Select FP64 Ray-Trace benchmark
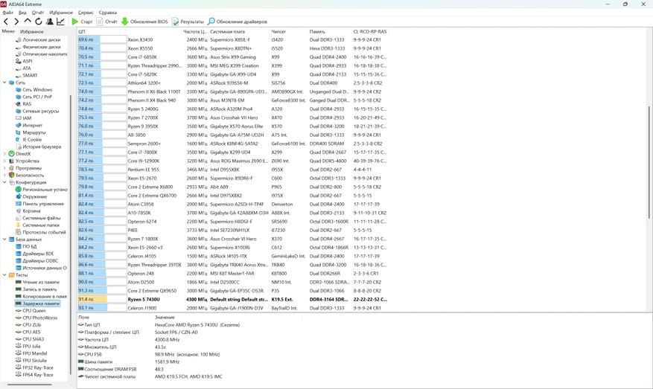 [x=38, y=375]
